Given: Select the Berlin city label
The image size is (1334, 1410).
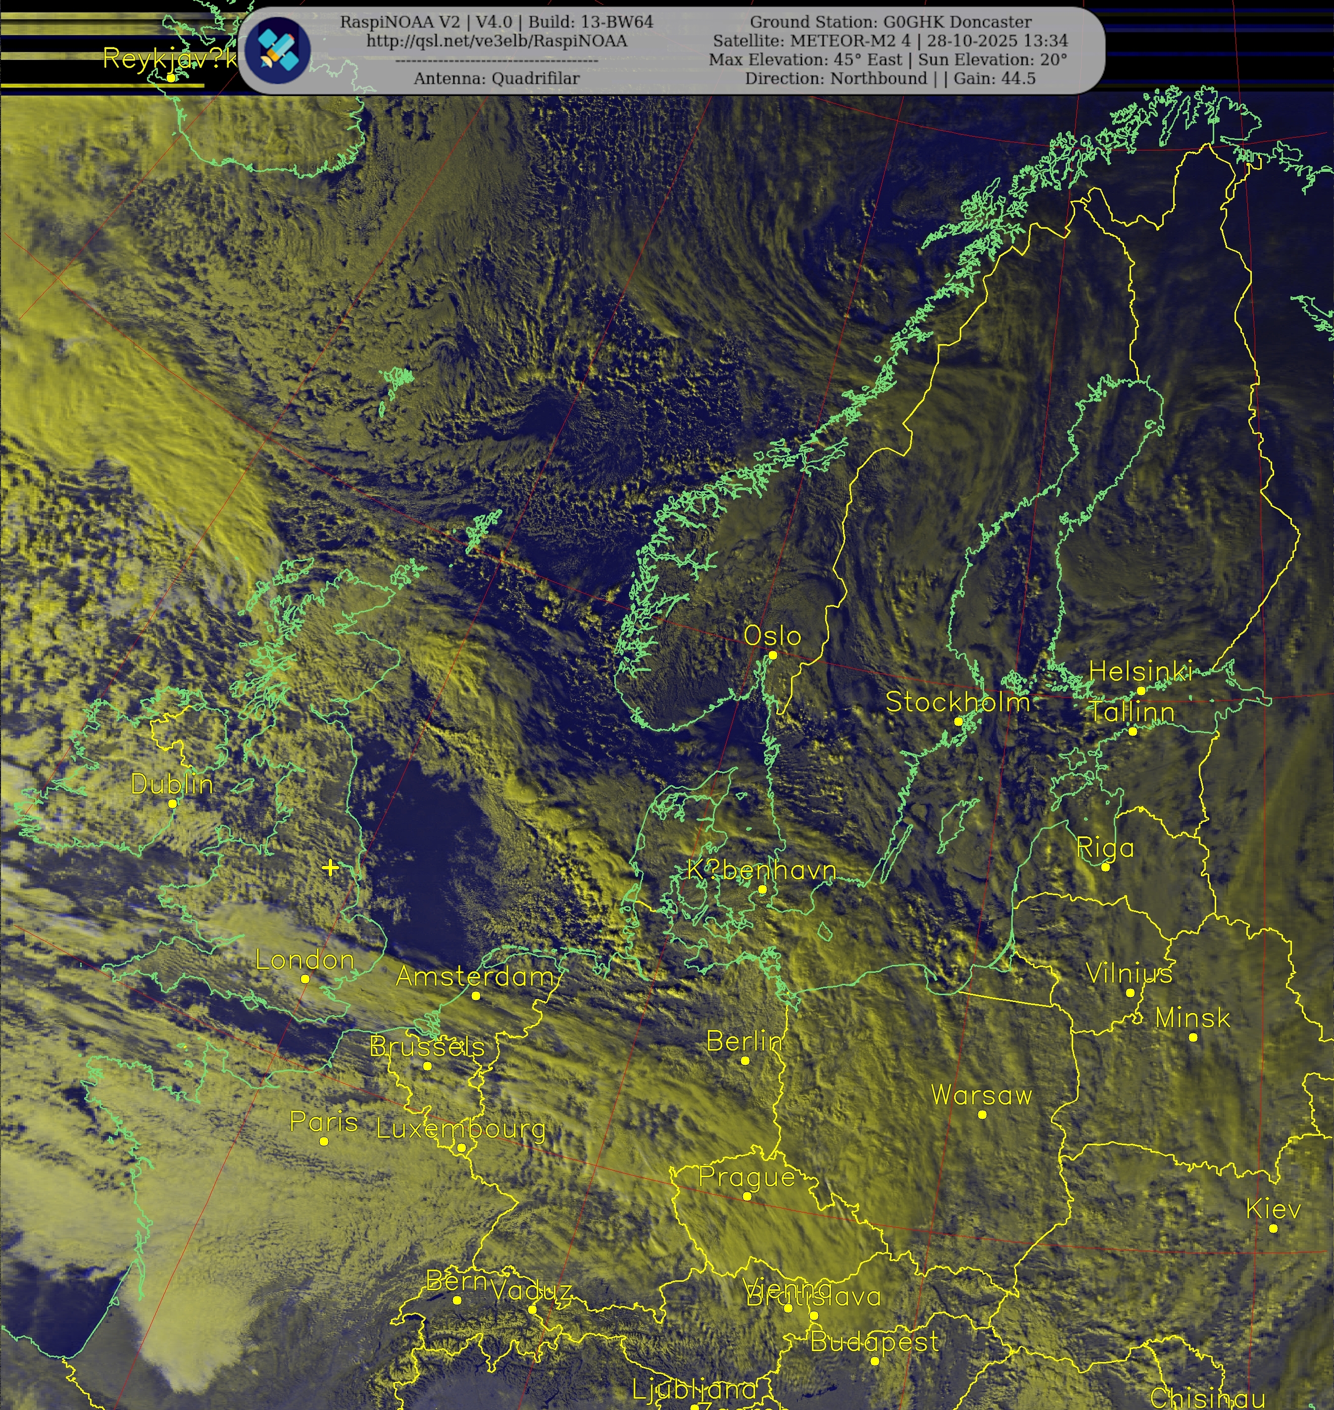Looking at the screenshot, I should click(744, 1041).
